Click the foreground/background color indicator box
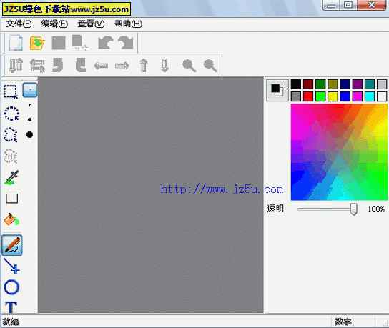Viewport: 389px width, 328px height. (x=277, y=90)
